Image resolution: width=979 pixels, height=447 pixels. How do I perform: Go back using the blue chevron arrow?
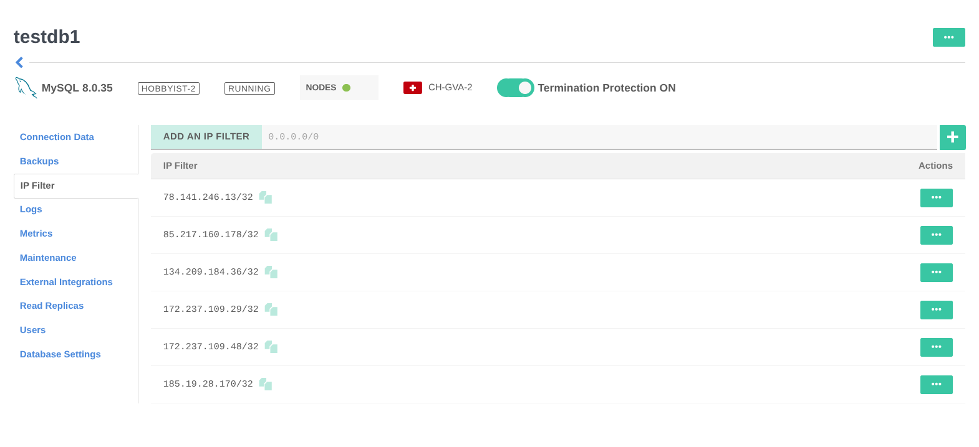coord(19,62)
